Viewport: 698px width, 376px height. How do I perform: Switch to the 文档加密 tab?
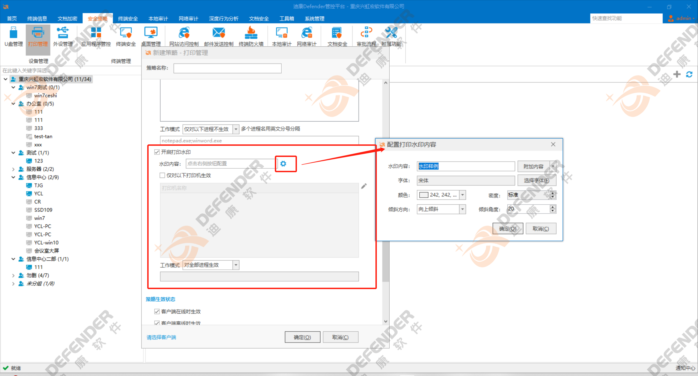pos(67,19)
